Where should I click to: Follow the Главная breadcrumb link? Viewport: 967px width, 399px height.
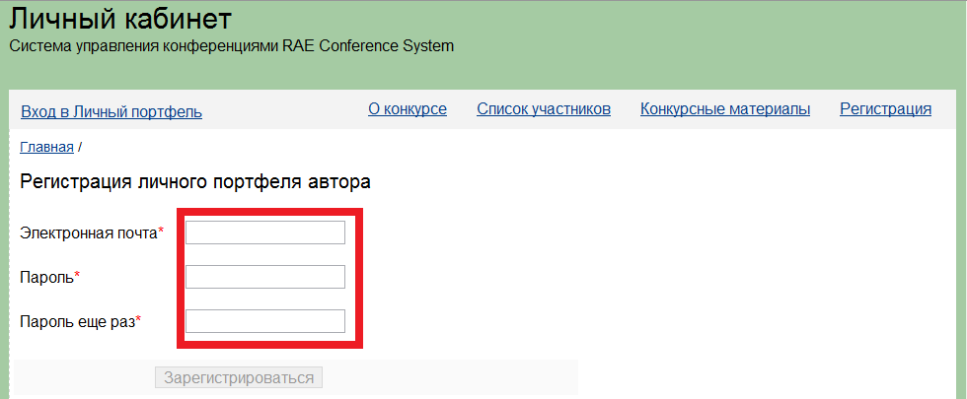(x=47, y=147)
